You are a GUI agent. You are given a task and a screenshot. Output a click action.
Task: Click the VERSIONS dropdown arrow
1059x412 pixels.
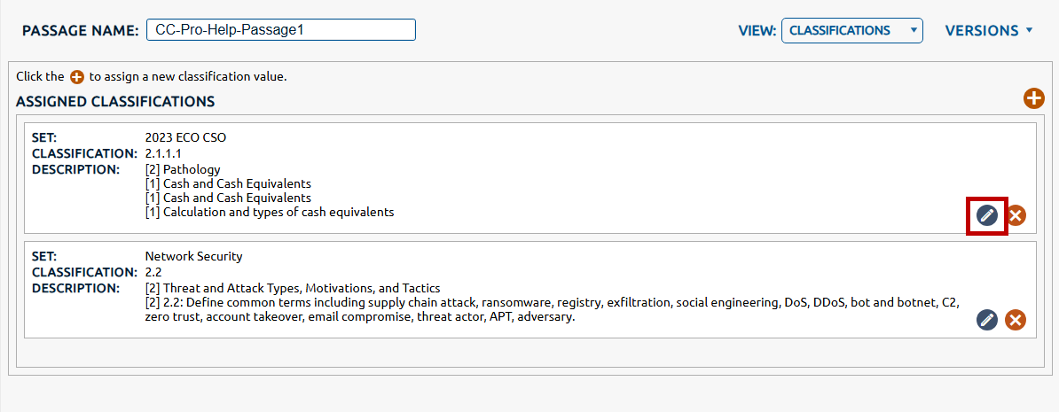tap(1029, 30)
